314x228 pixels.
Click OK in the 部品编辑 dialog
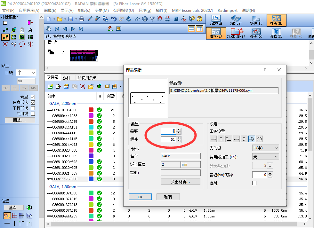140,197
